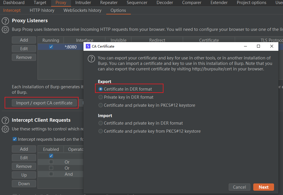Open the Intruder tab
This screenshot has width=283, height=195.
coord(83,3)
